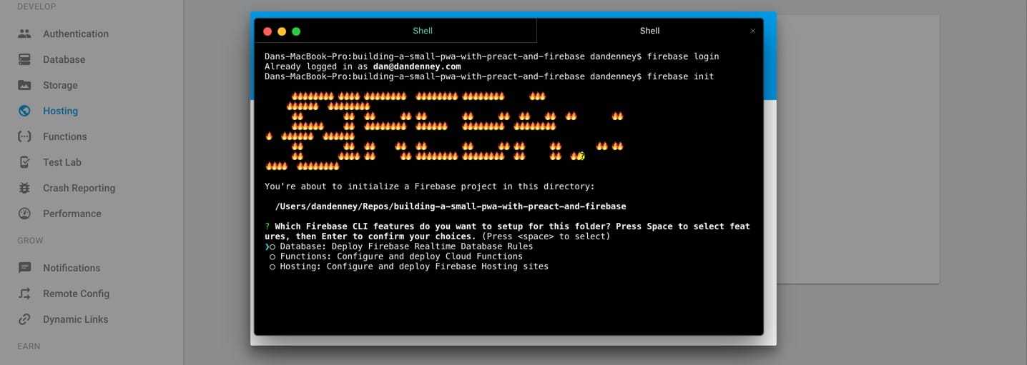Click the Functions brackets icon
The image size is (1027, 365).
[x=24, y=136]
